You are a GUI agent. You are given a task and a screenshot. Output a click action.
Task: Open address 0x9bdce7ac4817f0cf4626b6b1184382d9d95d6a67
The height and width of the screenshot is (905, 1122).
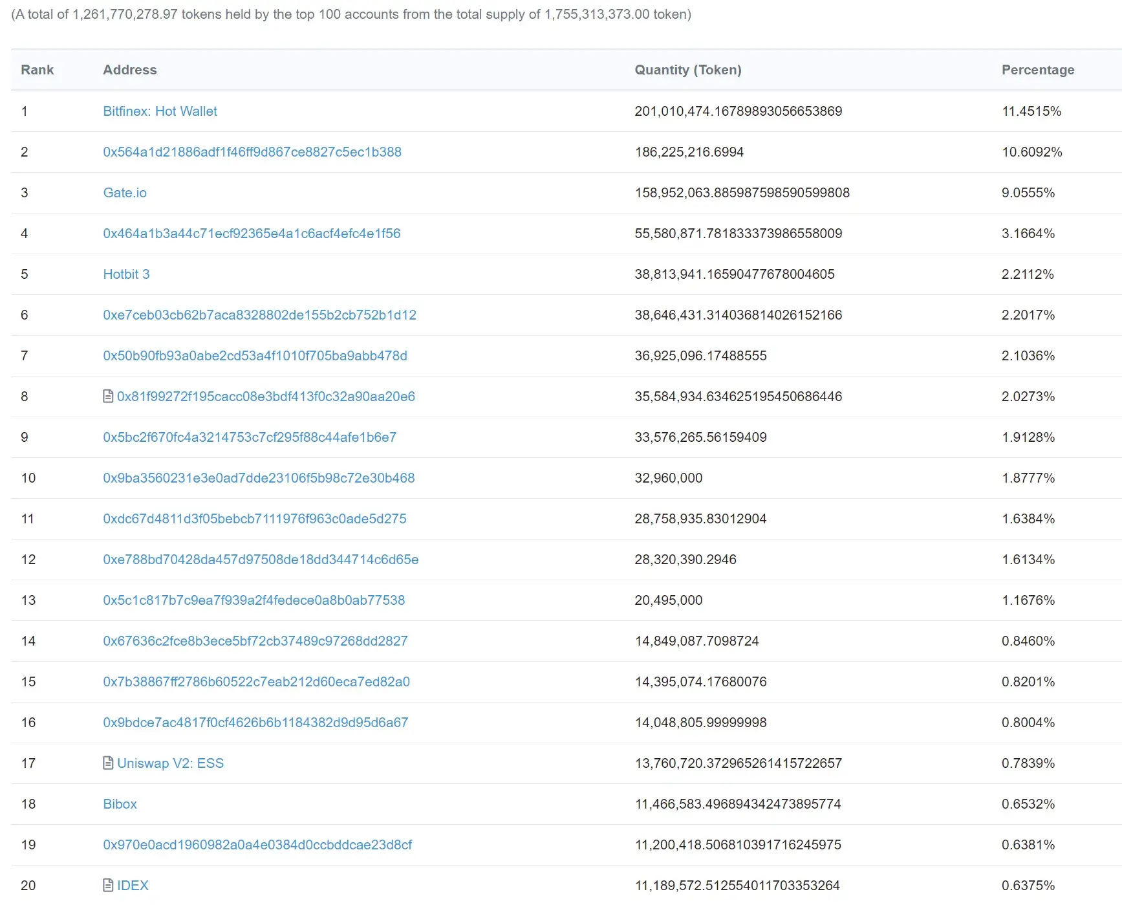point(255,723)
